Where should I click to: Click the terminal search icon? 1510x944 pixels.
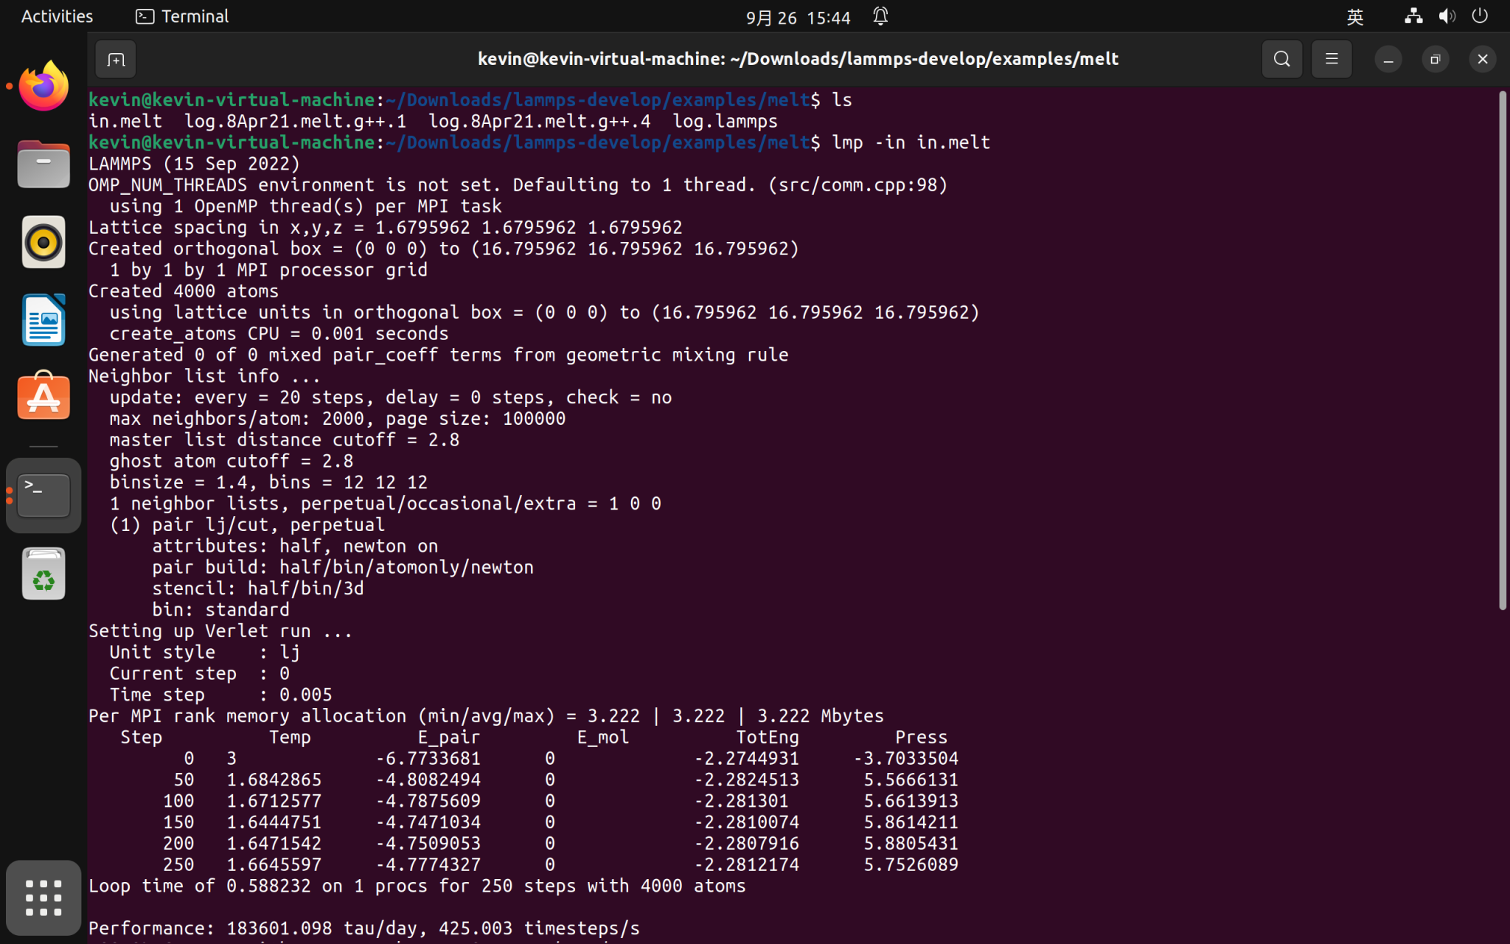tap(1282, 59)
